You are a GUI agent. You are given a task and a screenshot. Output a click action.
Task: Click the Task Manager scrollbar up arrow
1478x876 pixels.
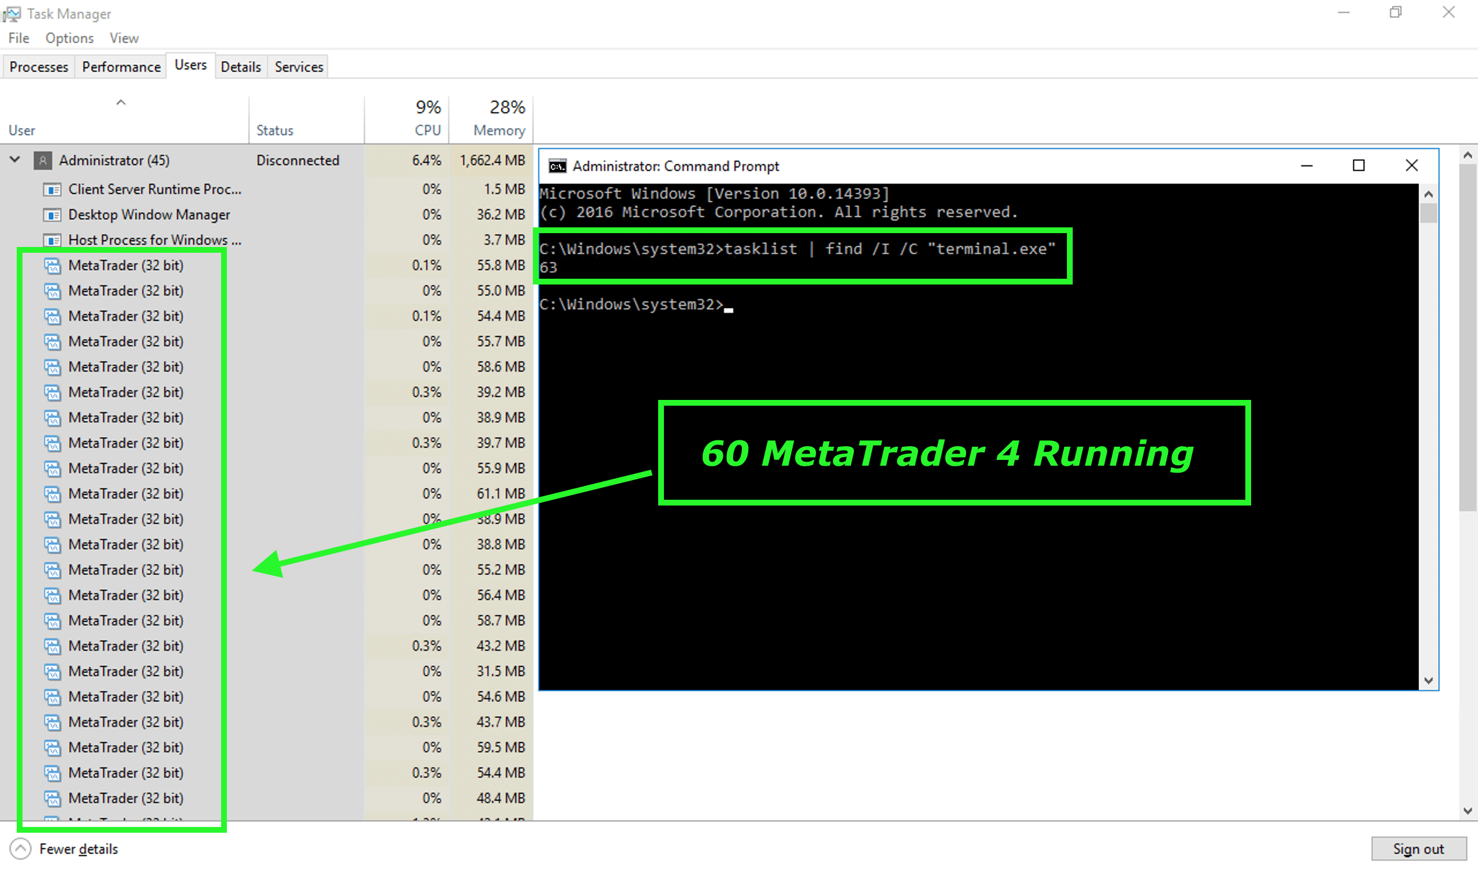click(1468, 156)
